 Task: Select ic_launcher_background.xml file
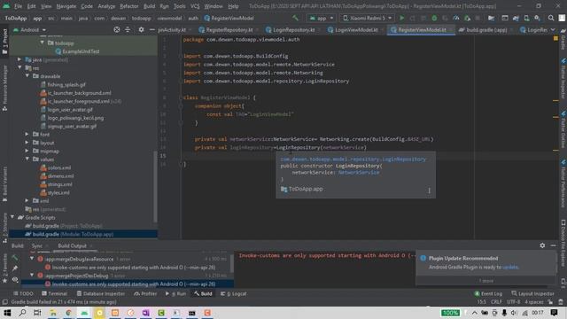75,92
